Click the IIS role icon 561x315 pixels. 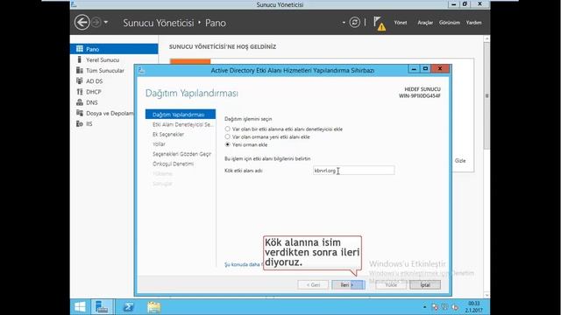(x=80, y=123)
